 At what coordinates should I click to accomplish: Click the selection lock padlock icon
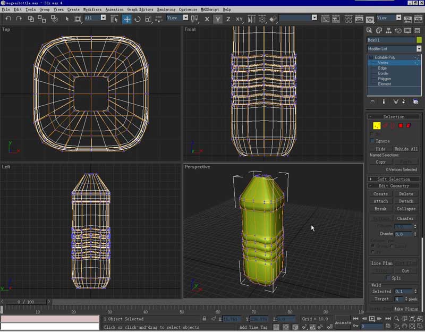pyautogui.click(x=205, y=319)
